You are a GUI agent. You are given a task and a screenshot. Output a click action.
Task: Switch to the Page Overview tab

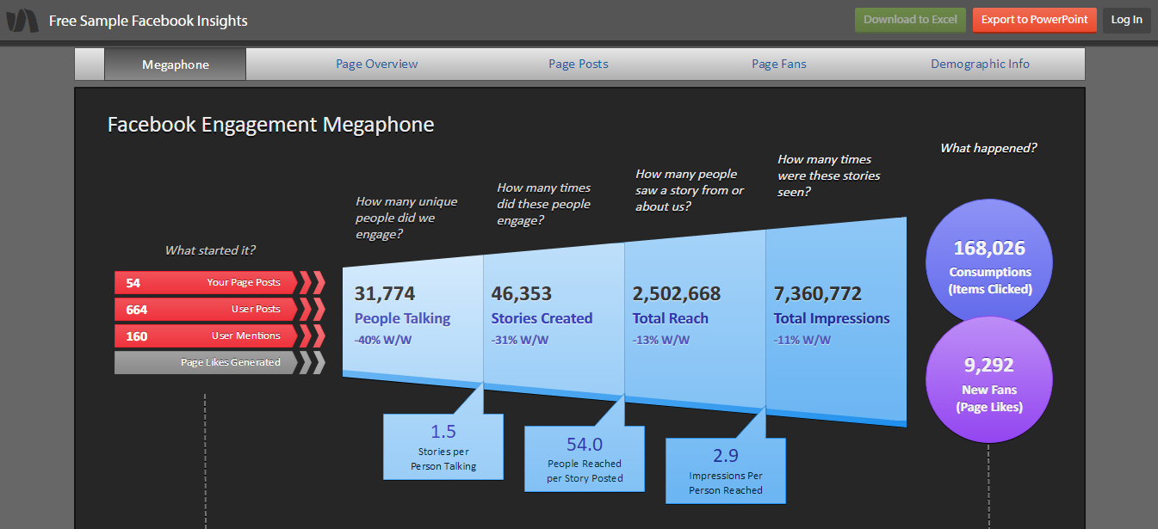(377, 64)
